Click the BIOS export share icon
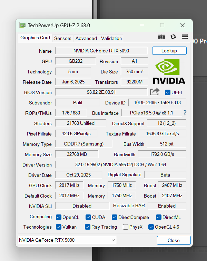The image size is (207, 261). [x=155, y=92]
